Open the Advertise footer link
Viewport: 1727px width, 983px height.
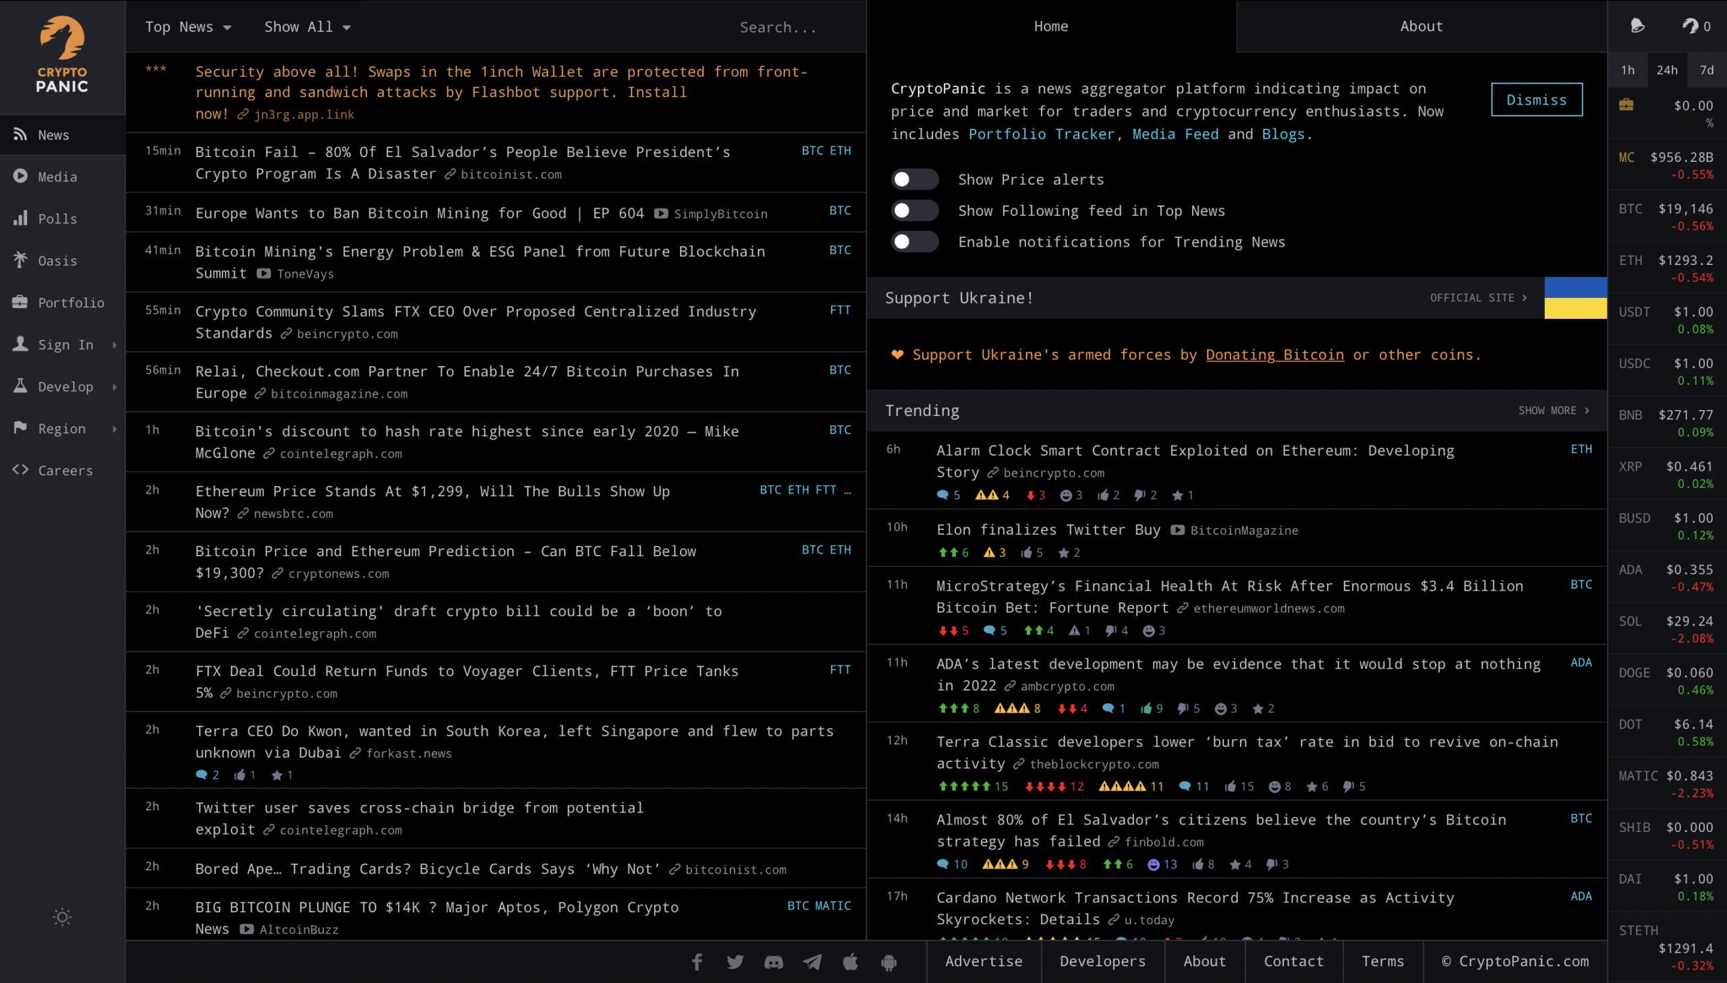point(984,961)
